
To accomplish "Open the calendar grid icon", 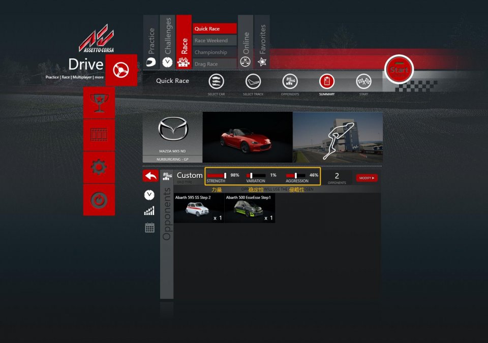I will click(149, 228).
